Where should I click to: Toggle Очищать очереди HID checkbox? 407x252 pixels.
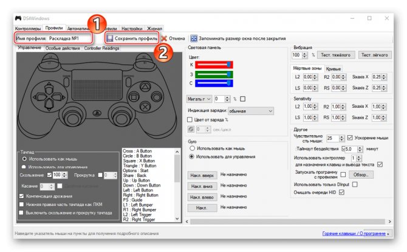[341, 193]
